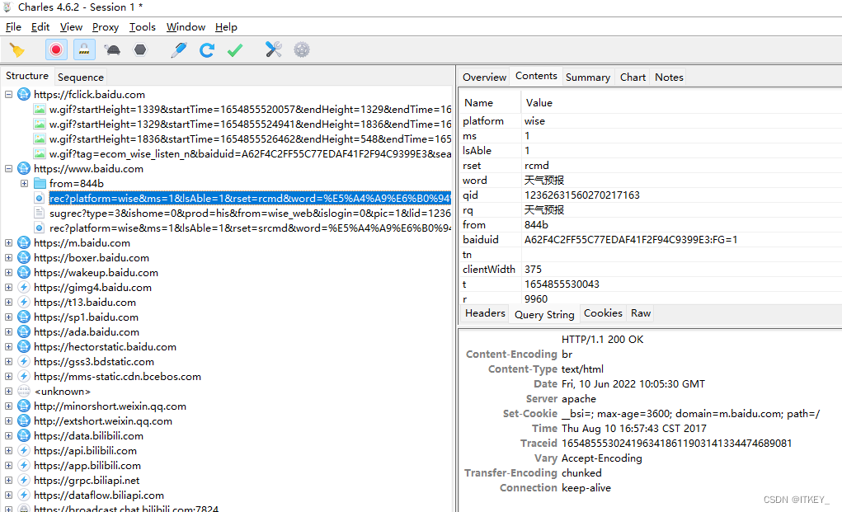Select https://grpc.biliapi.net host
Screen dimensions: 842x512
pyautogui.click(x=87, y=481)
